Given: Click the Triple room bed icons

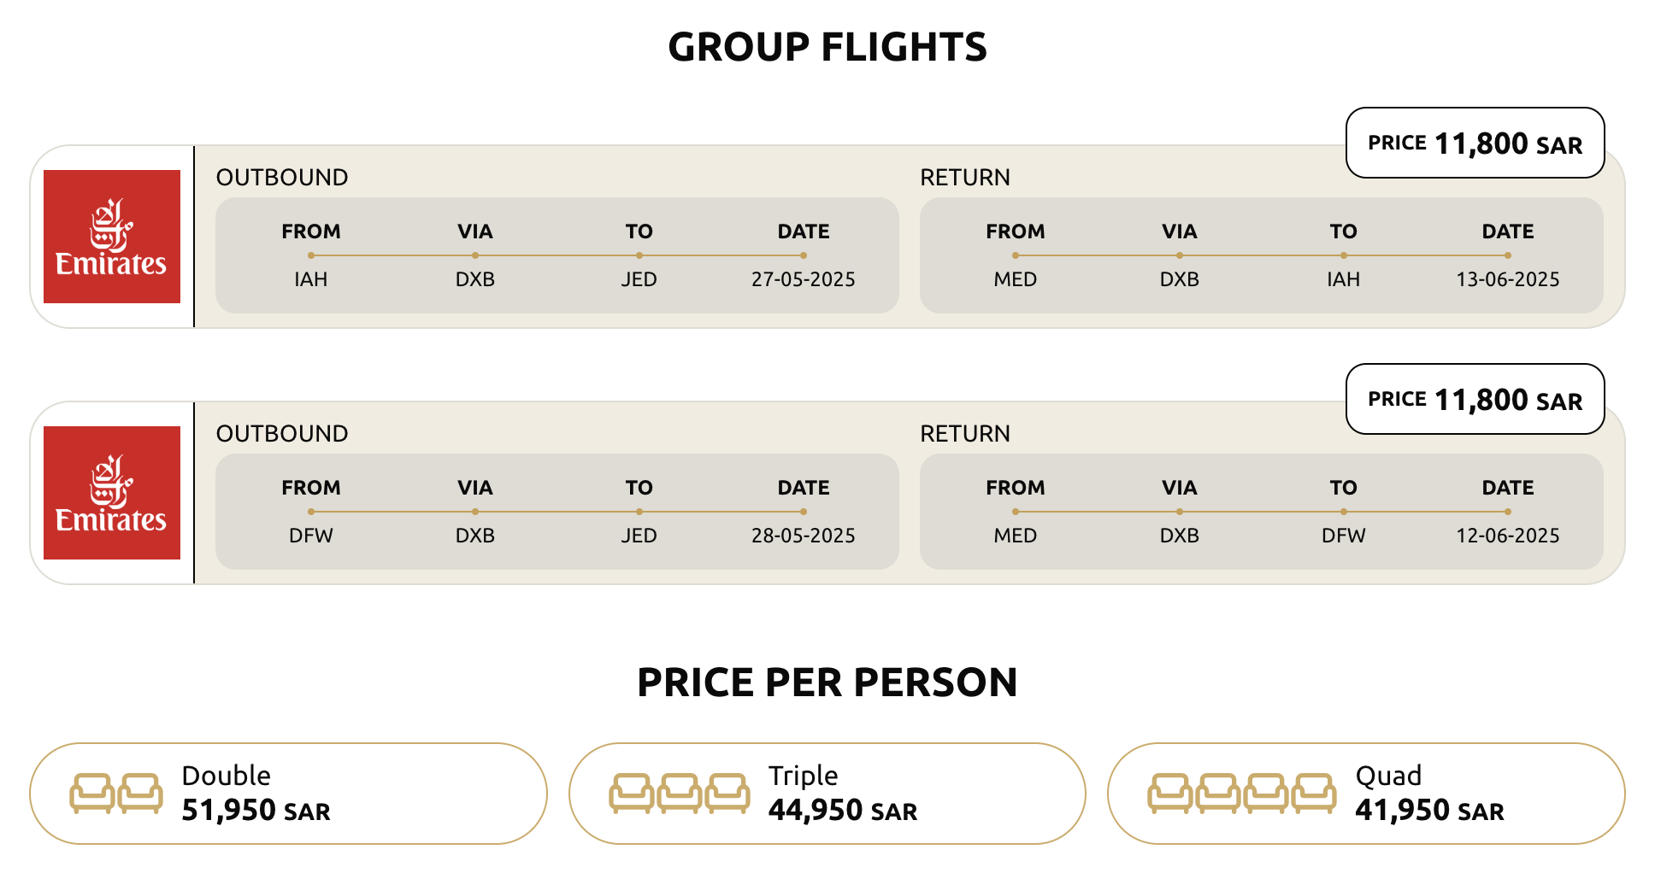Looking at the screenshot, I should [680, 794].
